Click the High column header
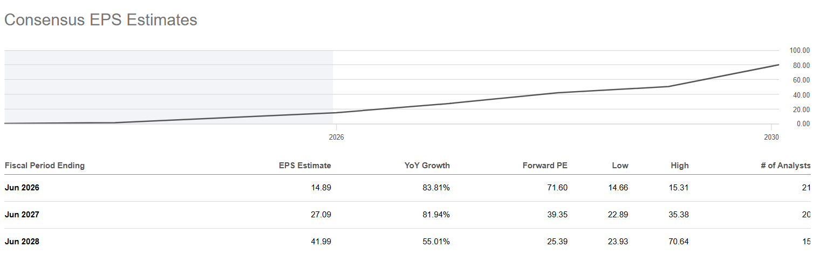Image resolution: width=813 pixels, height=254 pixels. pyautogui.click(x=680, y=166)
